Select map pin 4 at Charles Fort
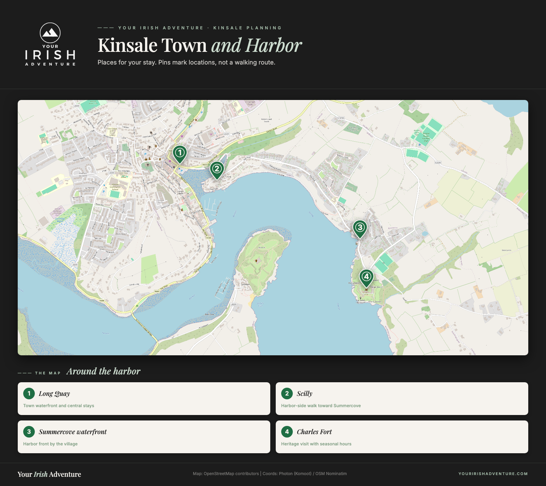 click(x=366, y=278)
